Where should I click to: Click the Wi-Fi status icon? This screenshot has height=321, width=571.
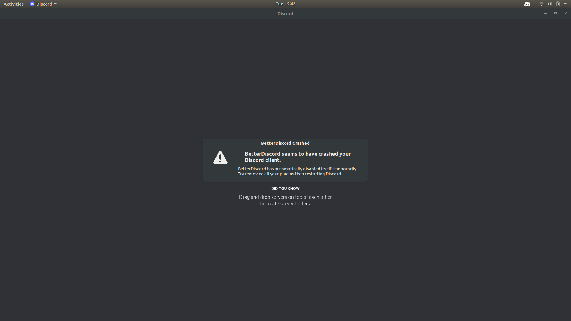[x=541, y=4]
